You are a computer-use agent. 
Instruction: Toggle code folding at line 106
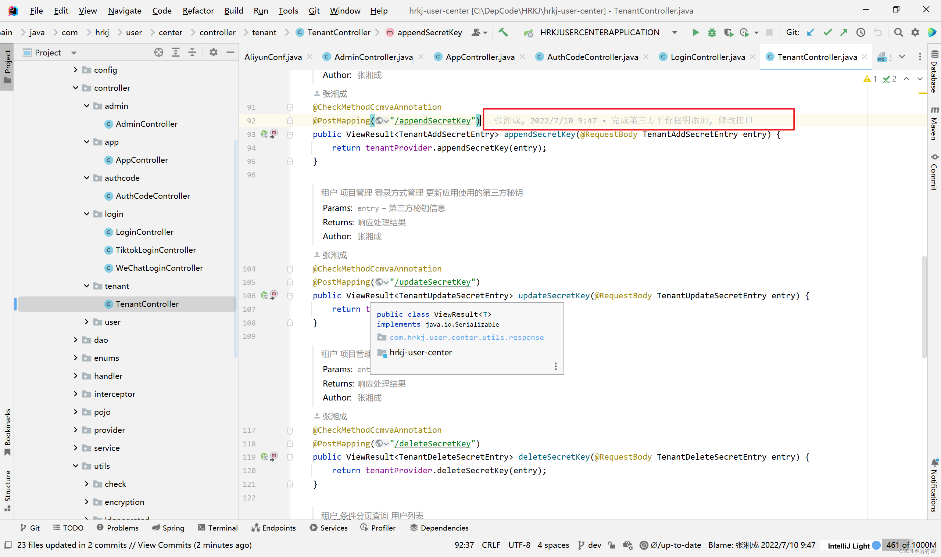(290, 296)
